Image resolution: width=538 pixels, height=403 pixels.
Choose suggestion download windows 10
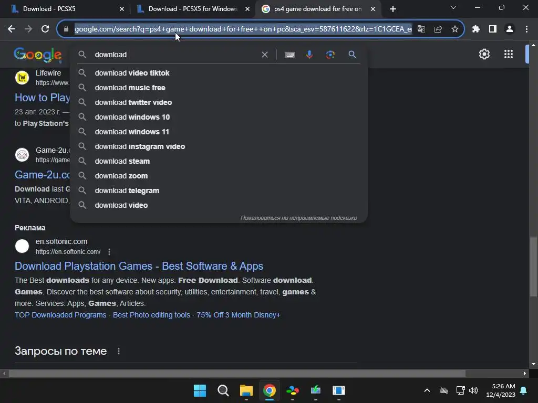tap(219, 117)
